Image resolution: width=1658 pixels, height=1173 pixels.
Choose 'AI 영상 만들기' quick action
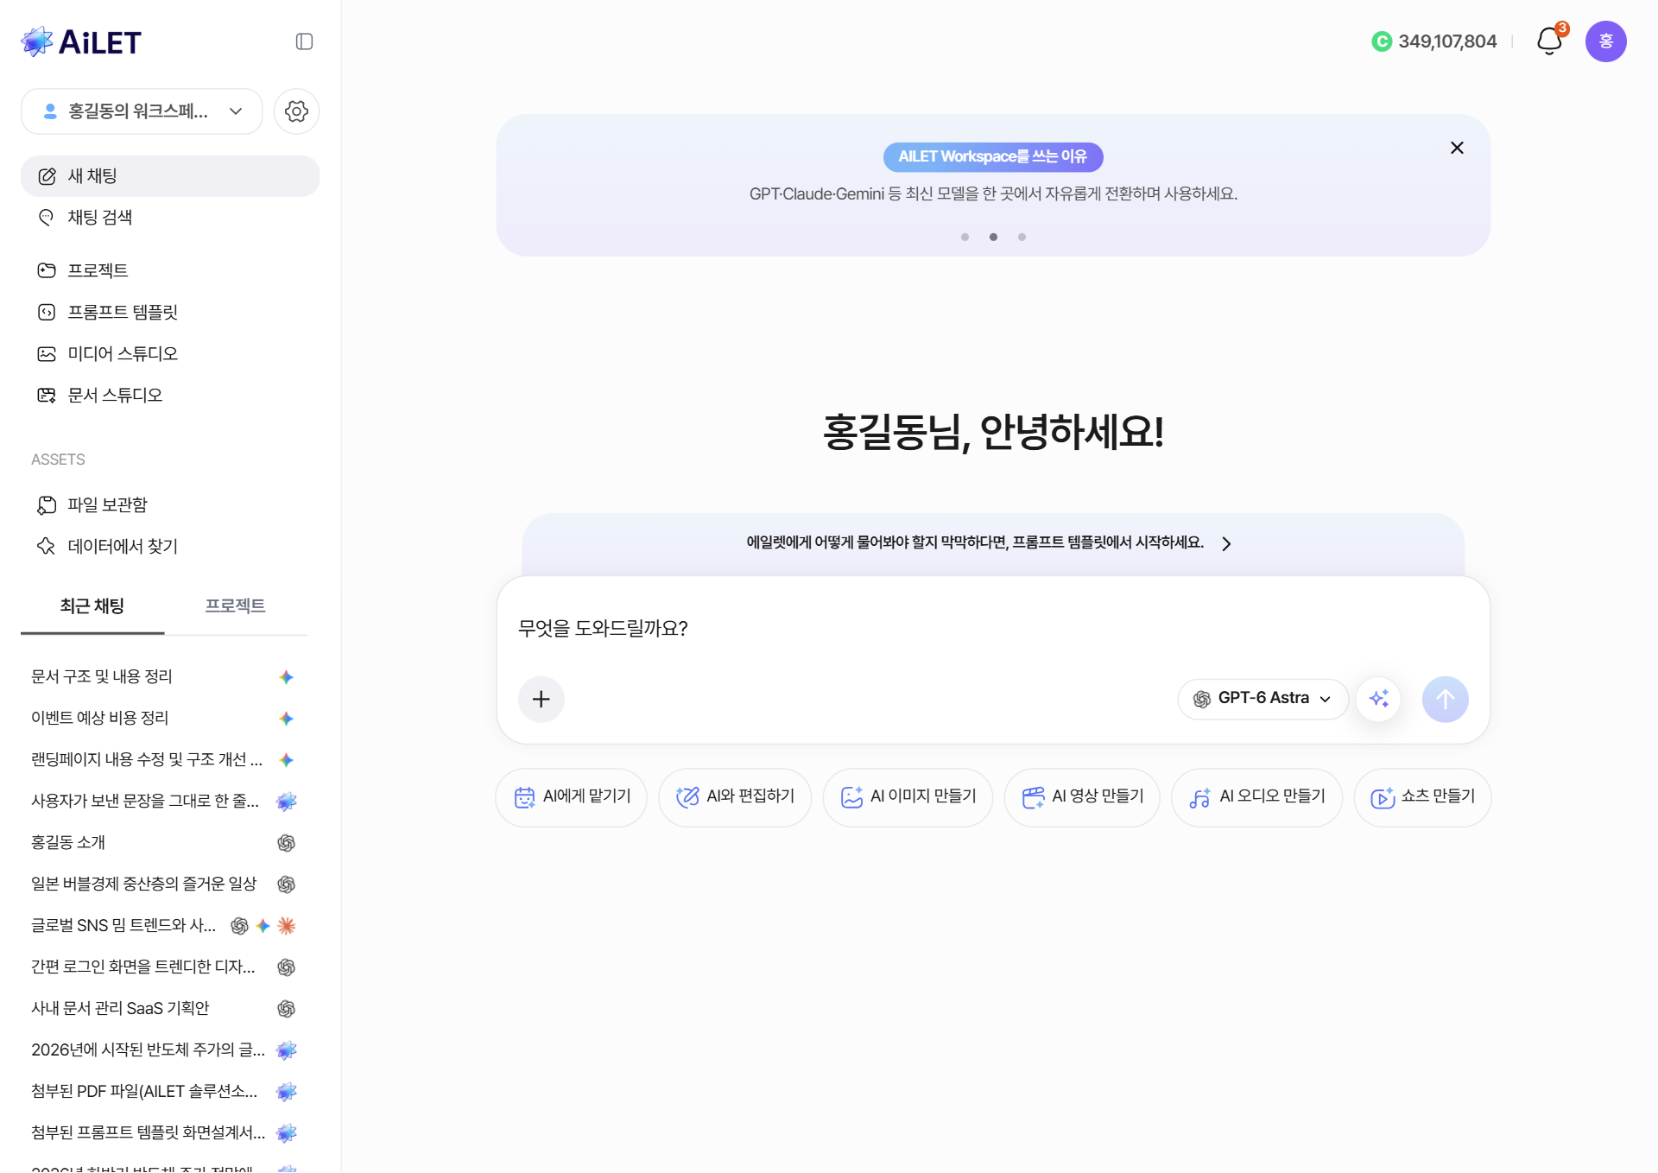(x=1082, y=797)
